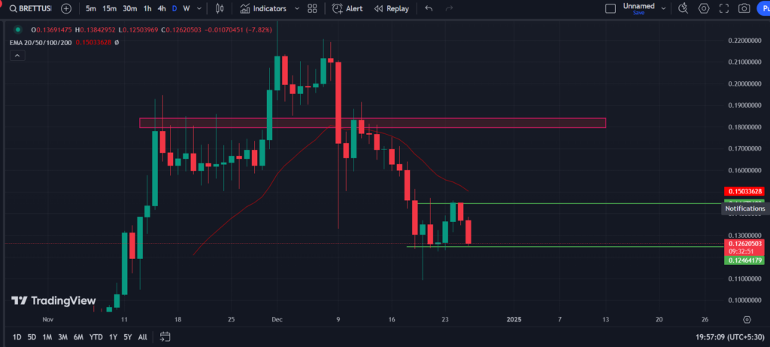770x347 pixels.
Task: Set date range to 1D
Action: point(17,337)
